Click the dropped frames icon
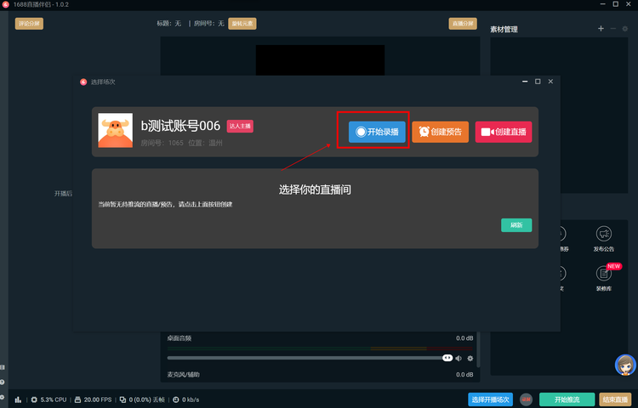 click(x=122, y=399)
